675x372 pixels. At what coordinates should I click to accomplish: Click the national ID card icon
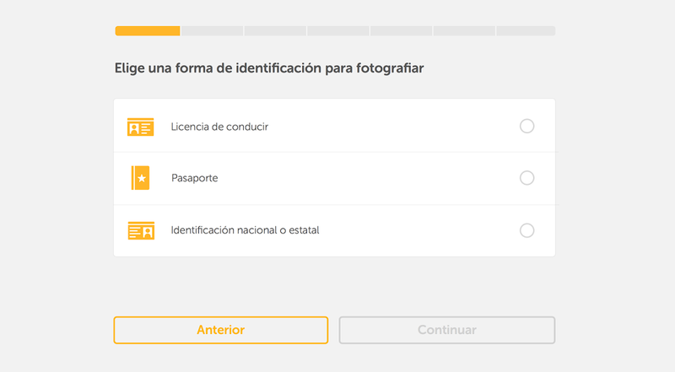click(x=141, y=231)
